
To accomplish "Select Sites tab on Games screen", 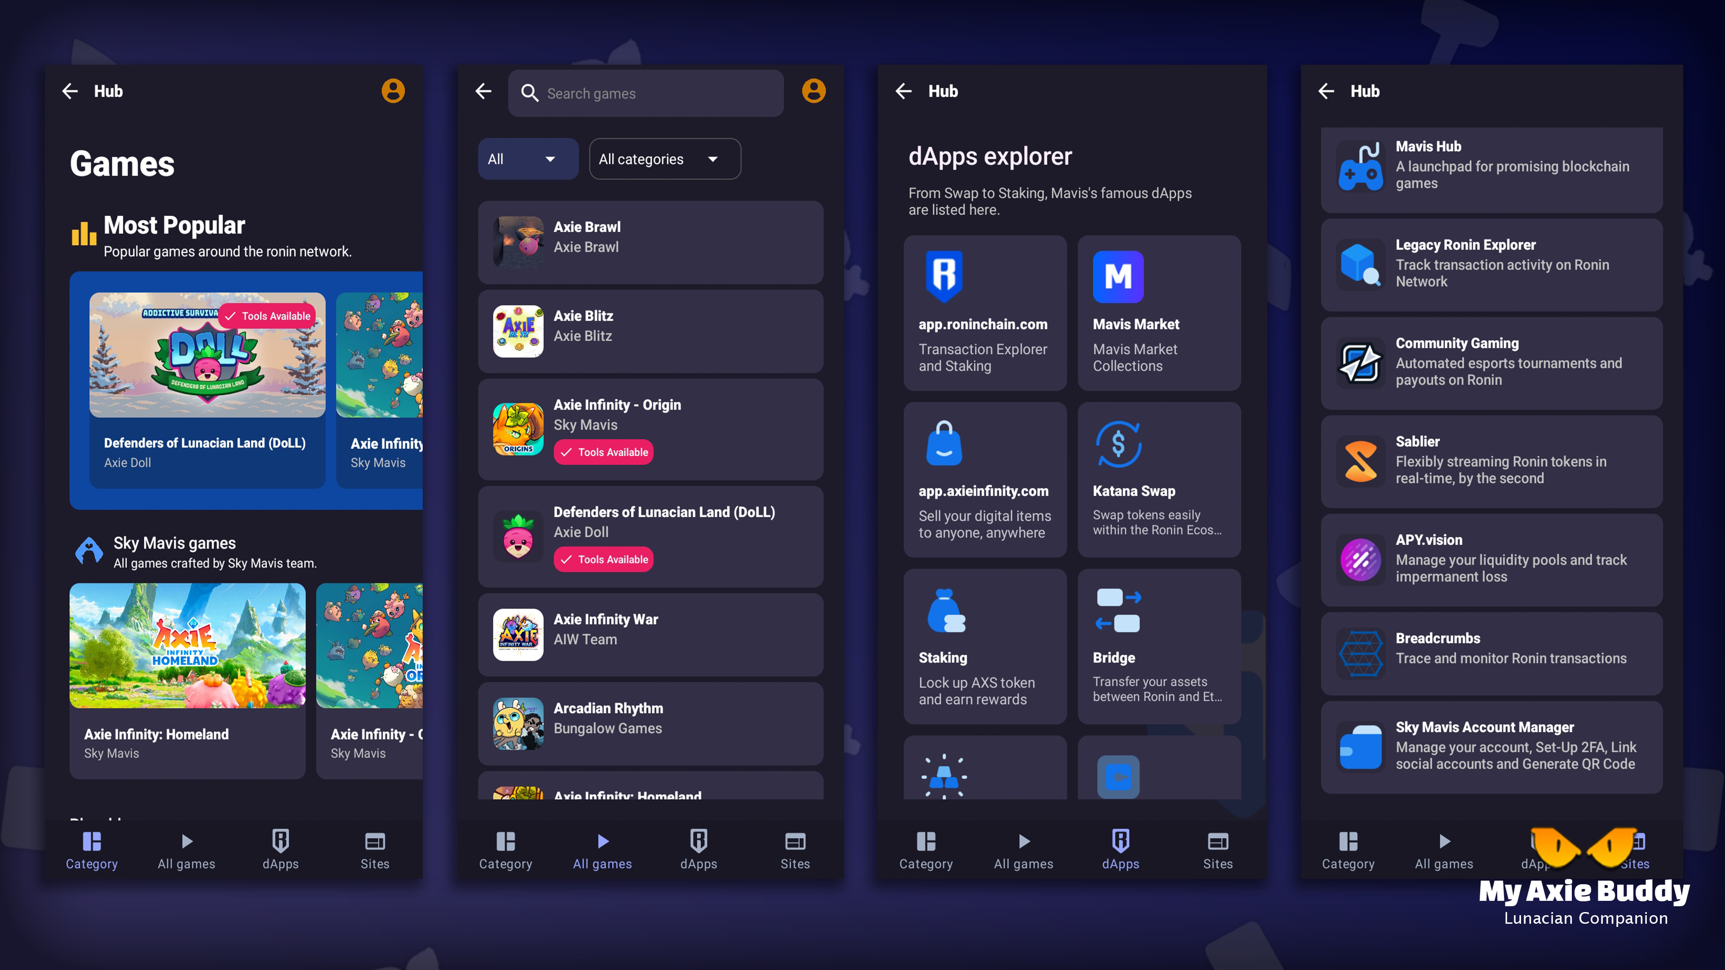I will point(375,850).
